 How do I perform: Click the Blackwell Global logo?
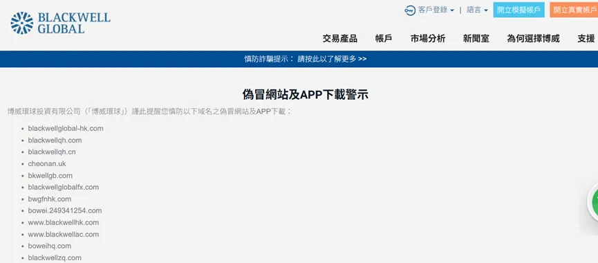pos(60,23)
